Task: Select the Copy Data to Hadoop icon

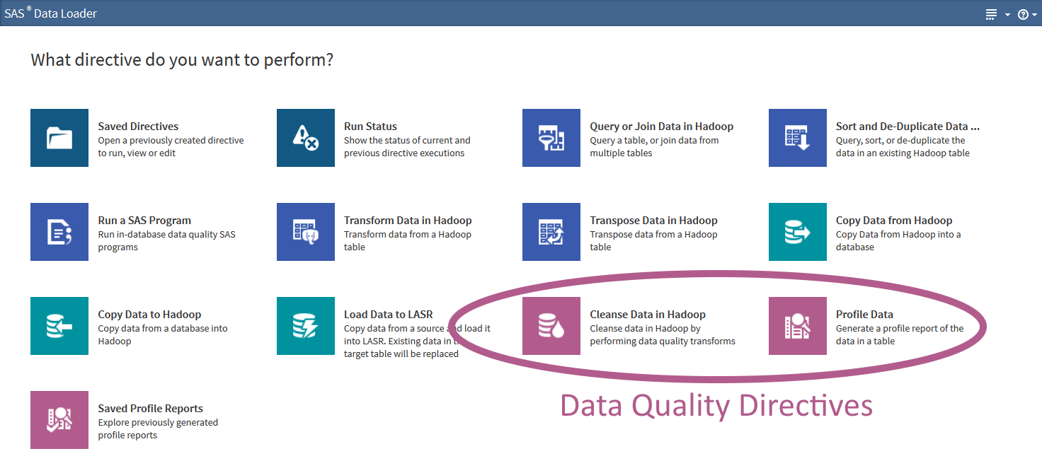Action: click(x=59, y=326)
